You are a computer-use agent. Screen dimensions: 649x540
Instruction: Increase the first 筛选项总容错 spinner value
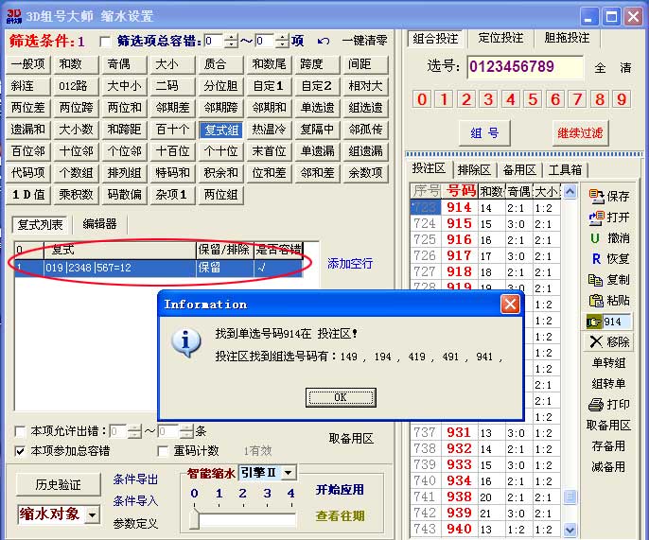(235, 36)
